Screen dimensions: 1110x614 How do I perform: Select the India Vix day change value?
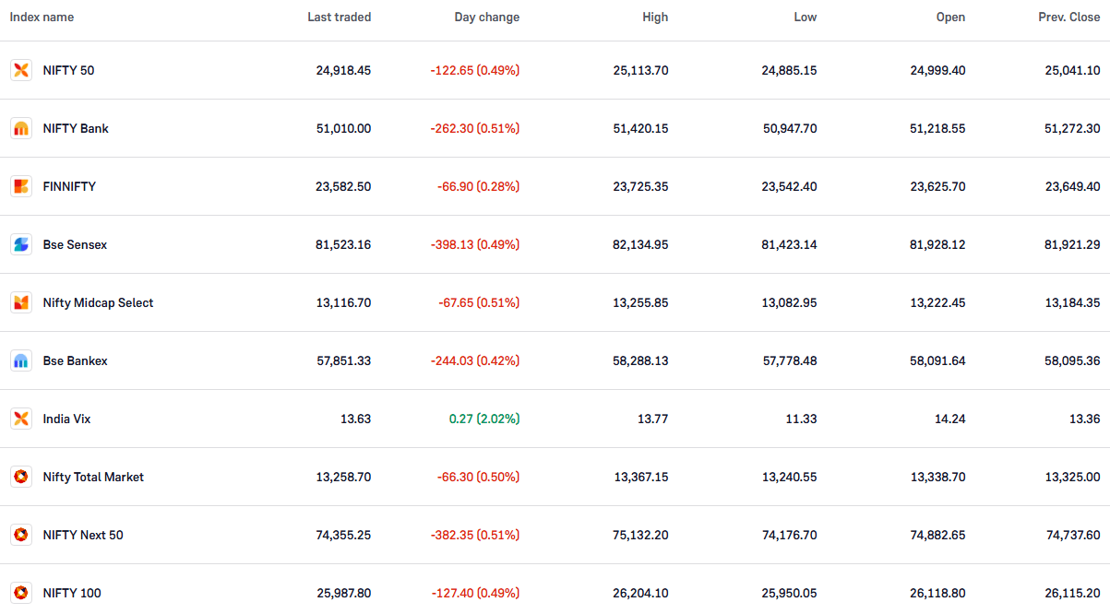click(484, 419)
